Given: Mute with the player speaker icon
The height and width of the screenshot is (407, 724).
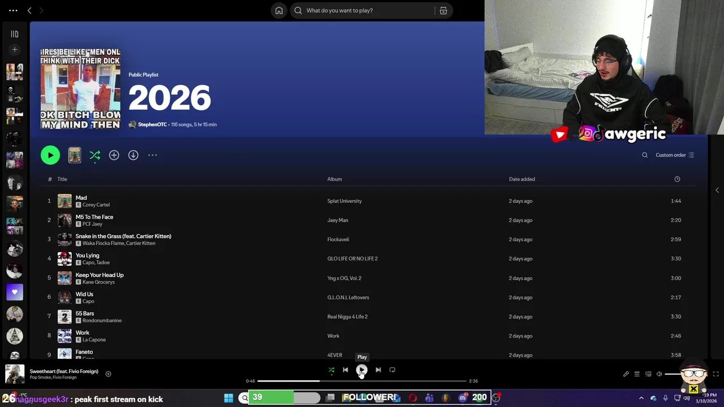Looking at the screenshot, I should [x=659, y=374].
